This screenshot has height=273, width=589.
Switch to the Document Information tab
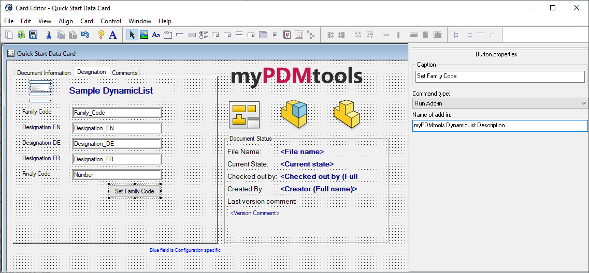click(44, 73)
